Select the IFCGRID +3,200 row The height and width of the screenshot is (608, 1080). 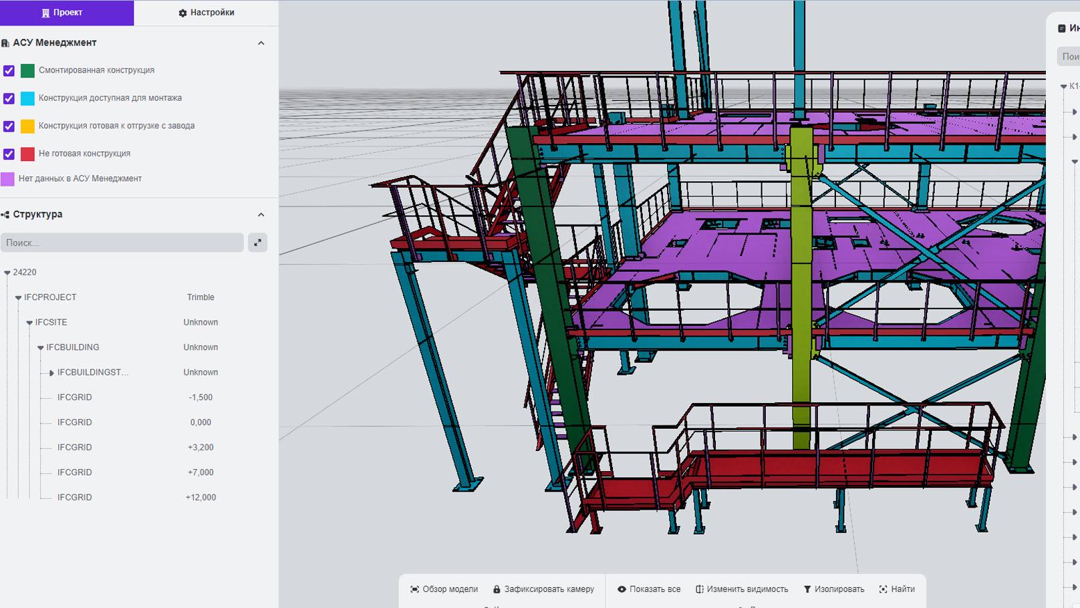(x=137, y=448)
